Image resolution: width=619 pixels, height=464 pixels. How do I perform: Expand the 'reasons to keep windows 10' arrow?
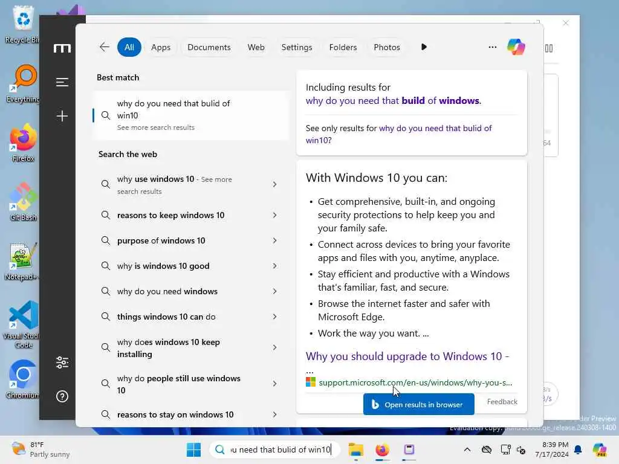[275, 215]
